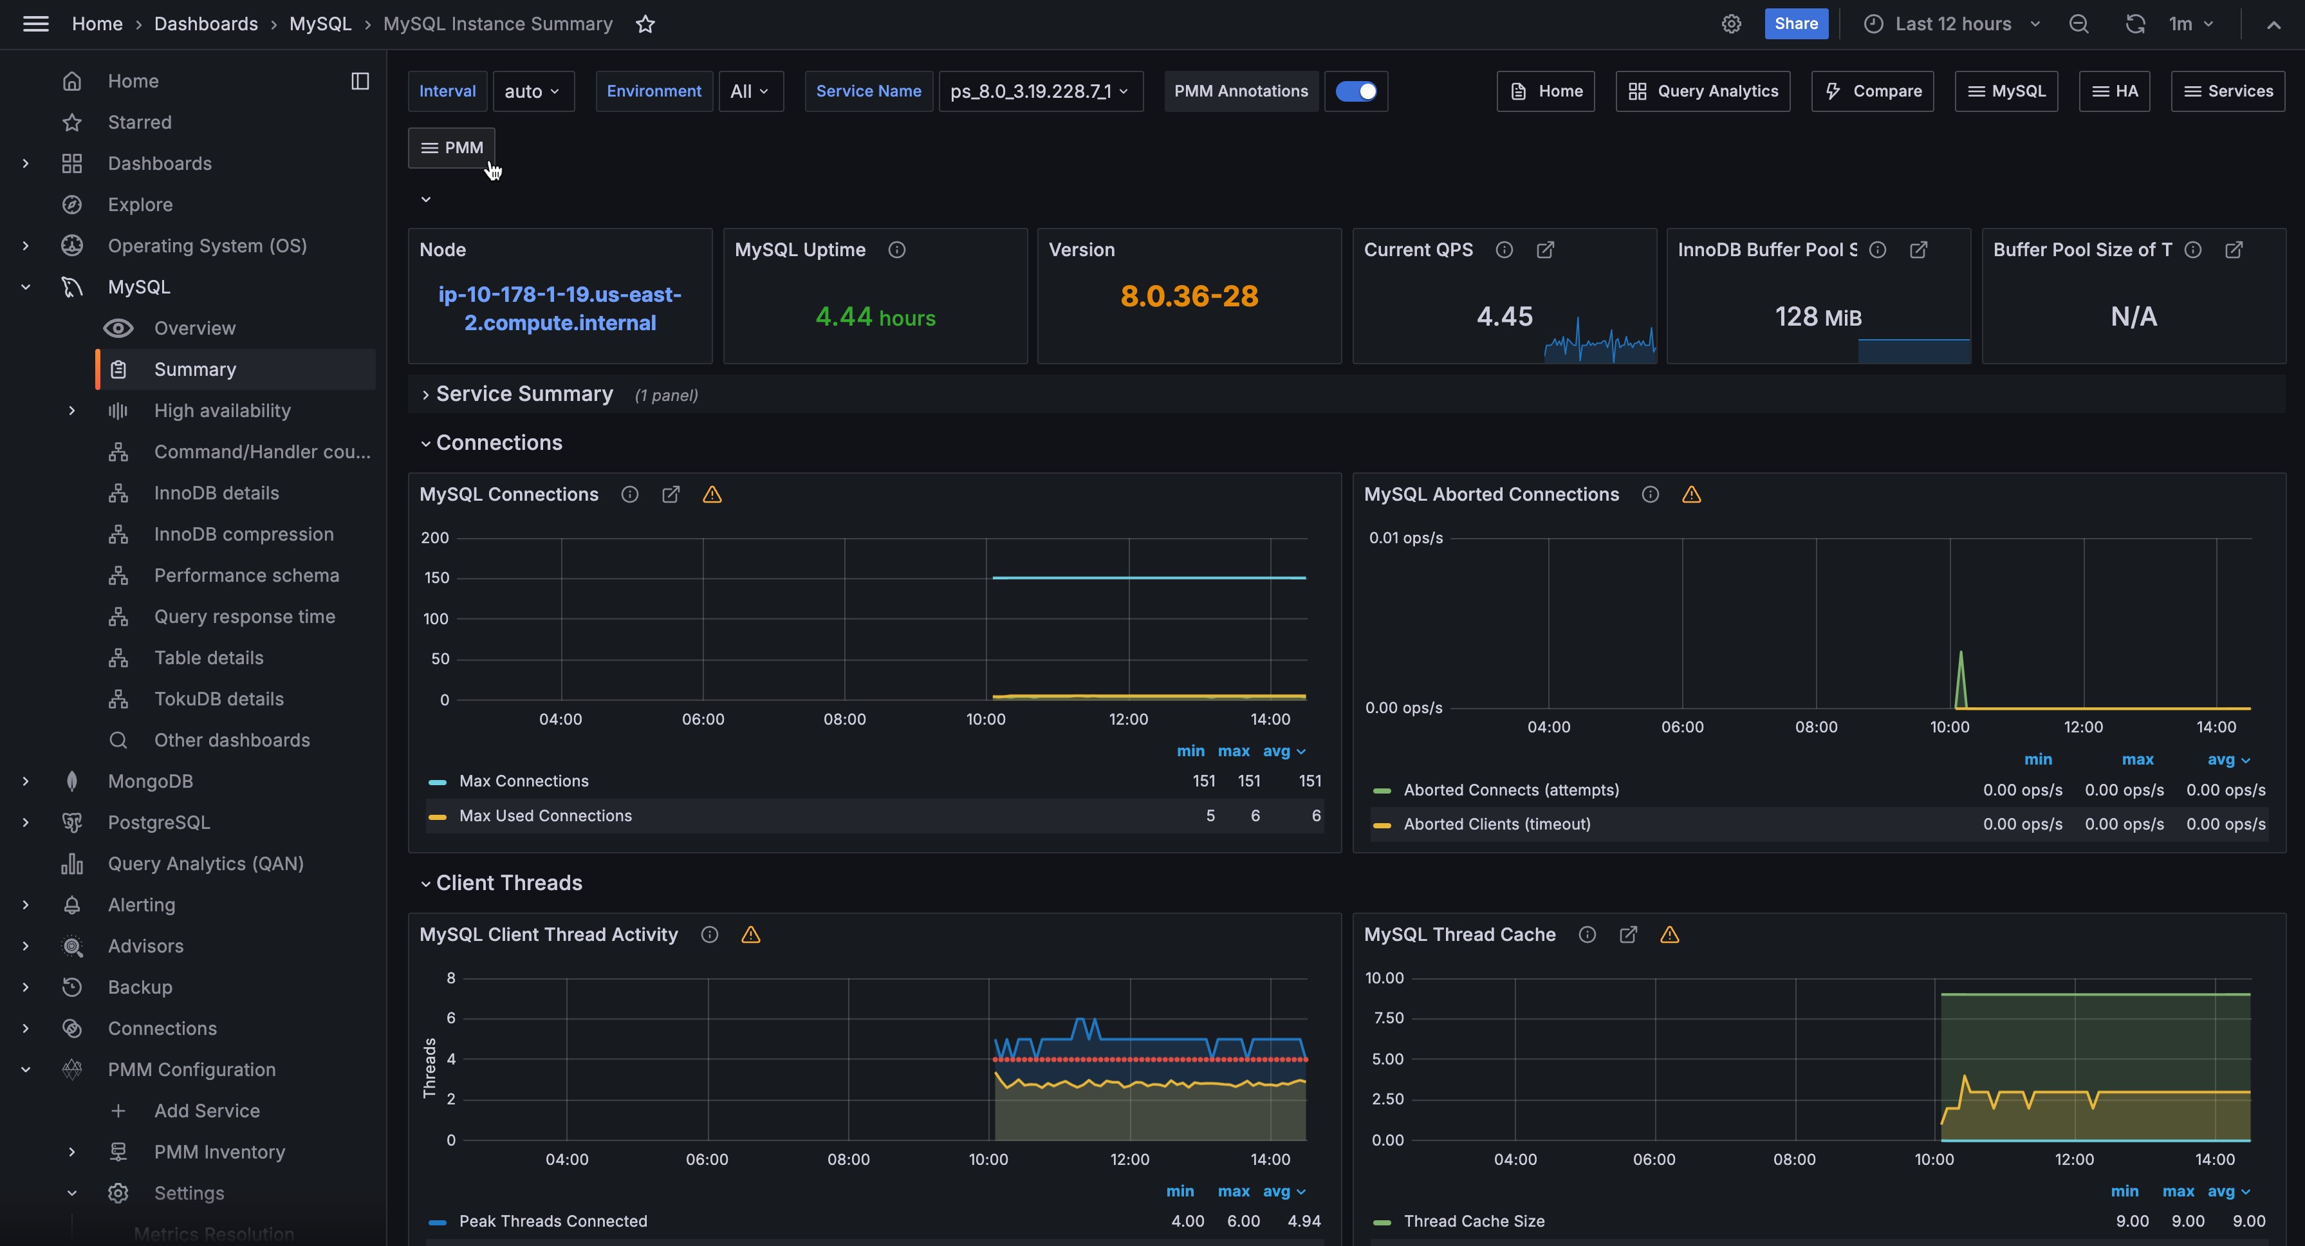
Task: Expand the Service Summary row
Action: pyautogui.click(x=523, y=395)
